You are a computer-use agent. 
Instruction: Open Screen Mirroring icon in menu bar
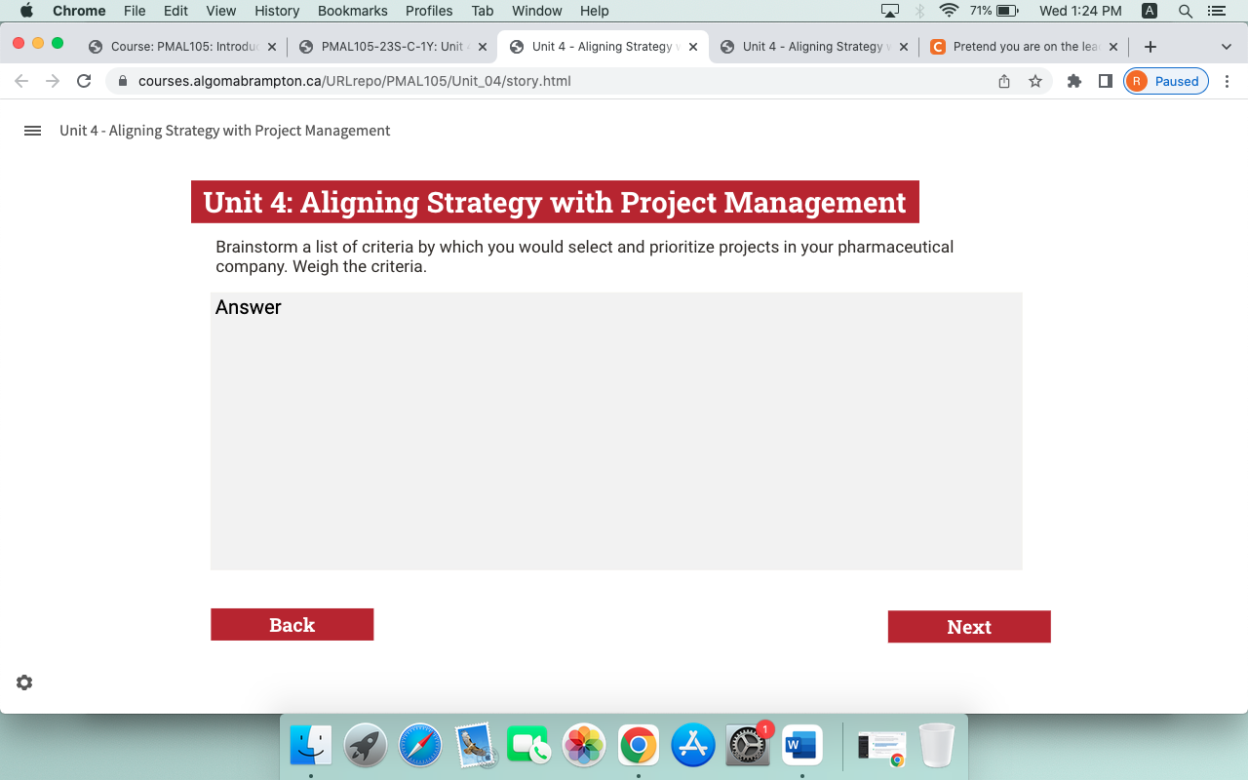[889, 11]
